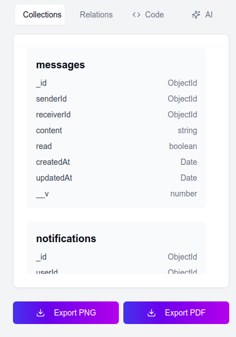This screenshot has height=337, width=236.
Task: Switch to the Collections tab
Action: tap(40, 15)
